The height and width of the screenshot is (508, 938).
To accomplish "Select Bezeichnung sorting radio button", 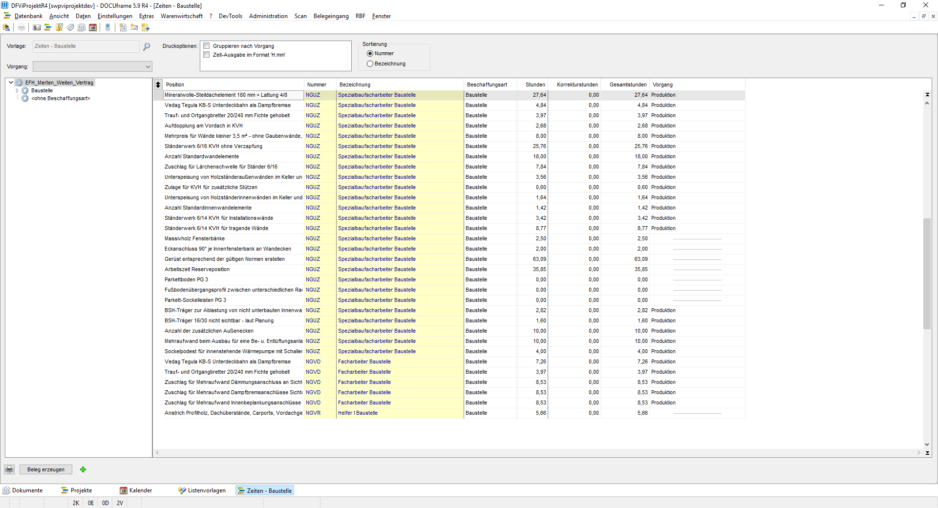I will point(370,63).
